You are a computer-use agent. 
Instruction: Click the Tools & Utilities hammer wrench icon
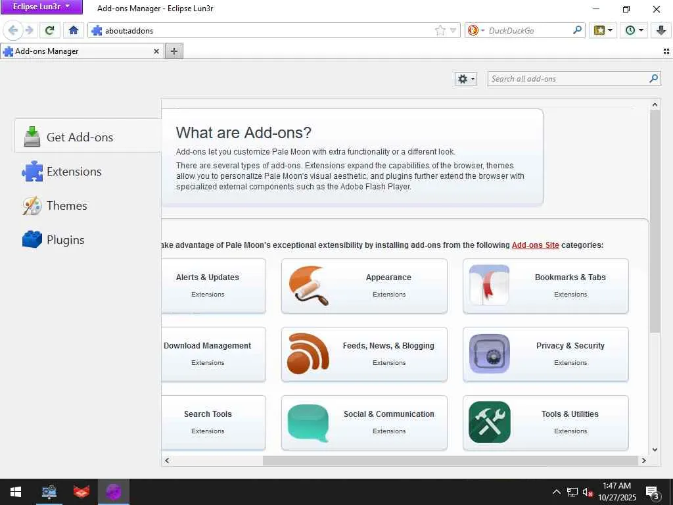point(489,422)
